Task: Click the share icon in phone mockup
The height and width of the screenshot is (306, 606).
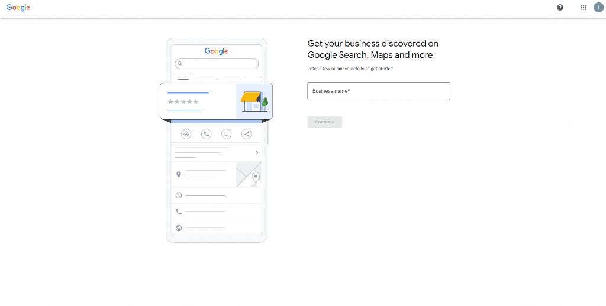Action: point(247,134)
